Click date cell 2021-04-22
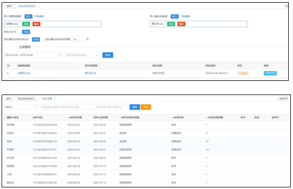Screen dimensions: 293x189 coord(74,150)
